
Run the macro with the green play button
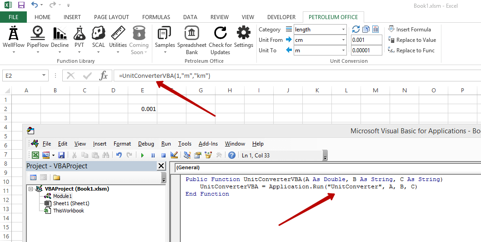[x=142, y=155]
